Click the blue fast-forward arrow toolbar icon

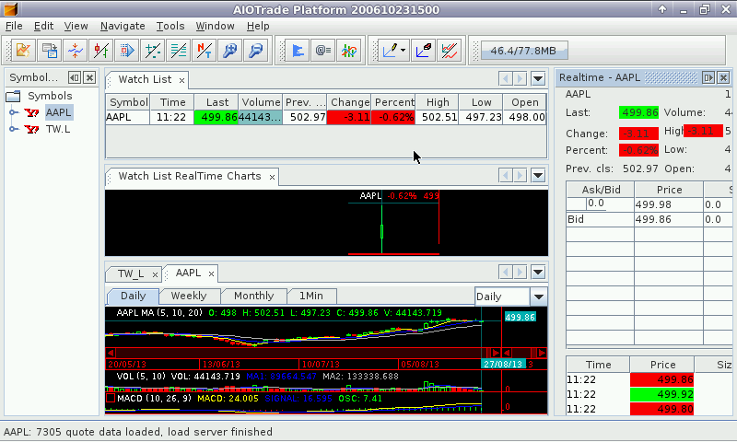coord(127,51)
